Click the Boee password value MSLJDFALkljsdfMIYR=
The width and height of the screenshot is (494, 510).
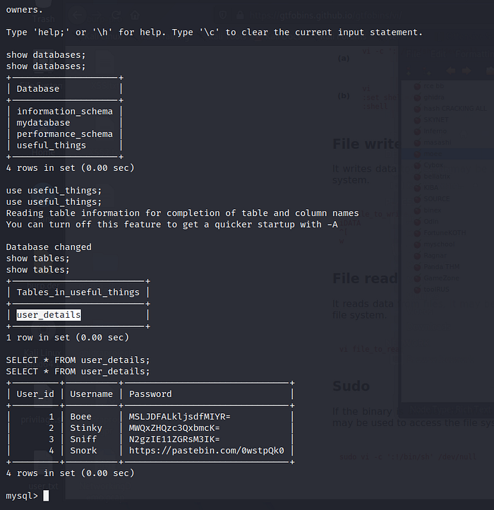point(179,417)
